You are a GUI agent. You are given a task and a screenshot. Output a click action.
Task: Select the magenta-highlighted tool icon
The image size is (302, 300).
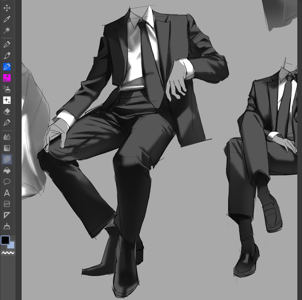tap(7, 78)
